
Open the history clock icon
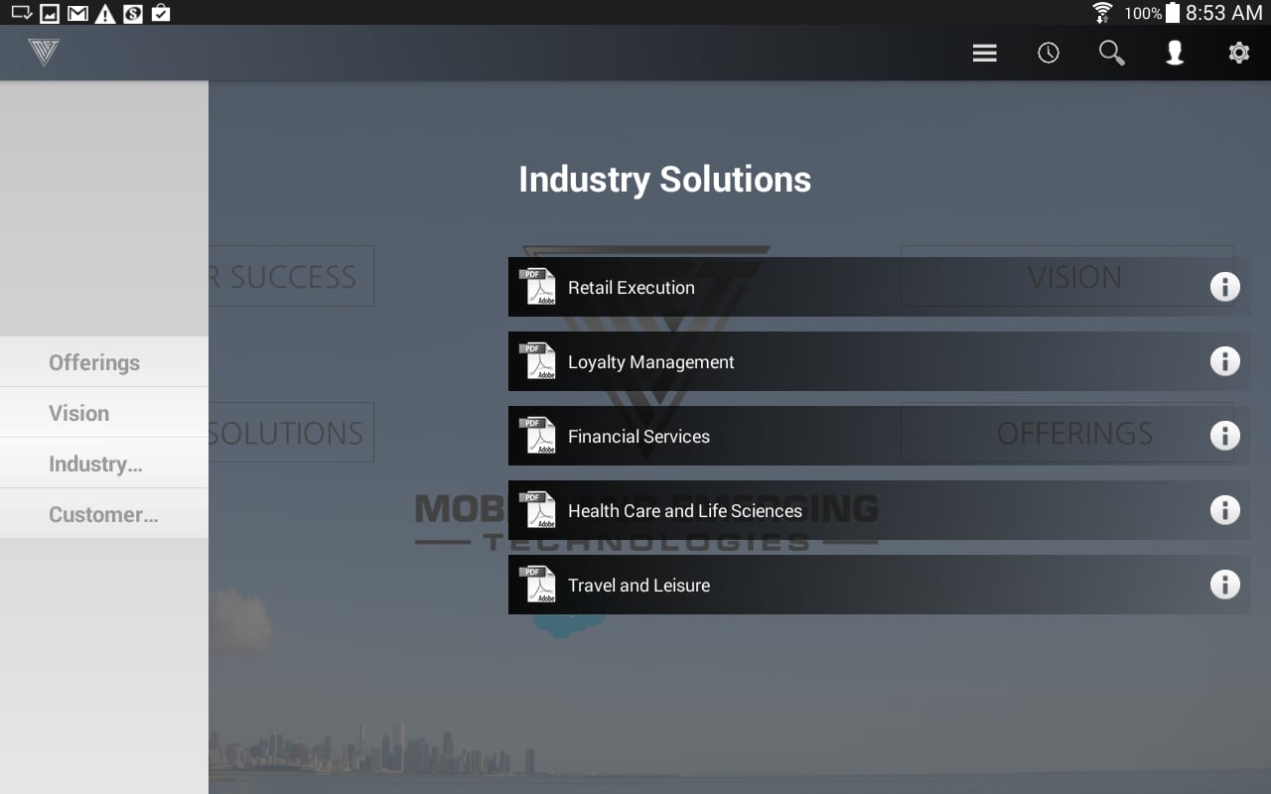pos(1049,53)
